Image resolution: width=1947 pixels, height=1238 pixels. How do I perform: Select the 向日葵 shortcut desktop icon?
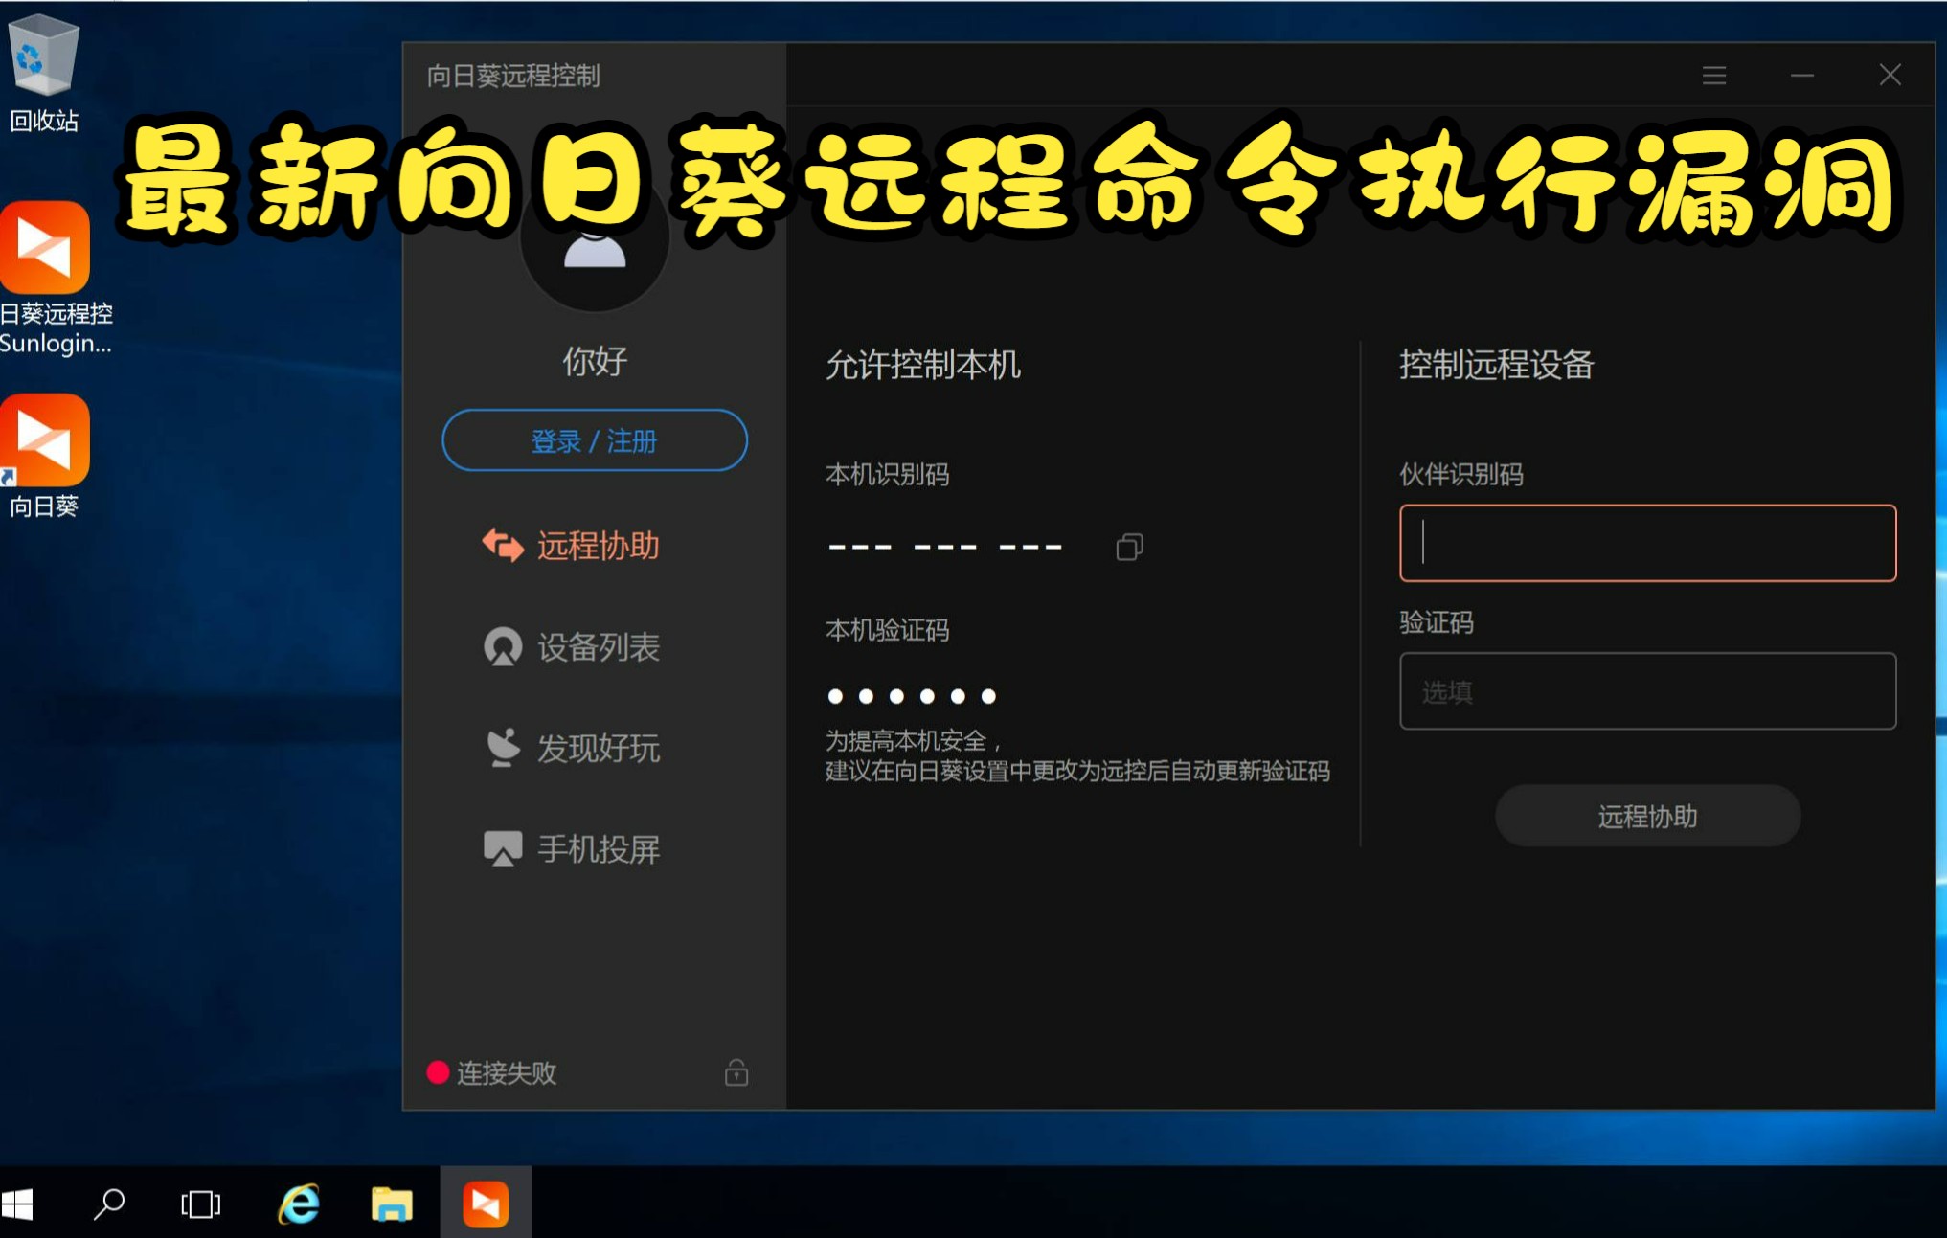[45, 456]
